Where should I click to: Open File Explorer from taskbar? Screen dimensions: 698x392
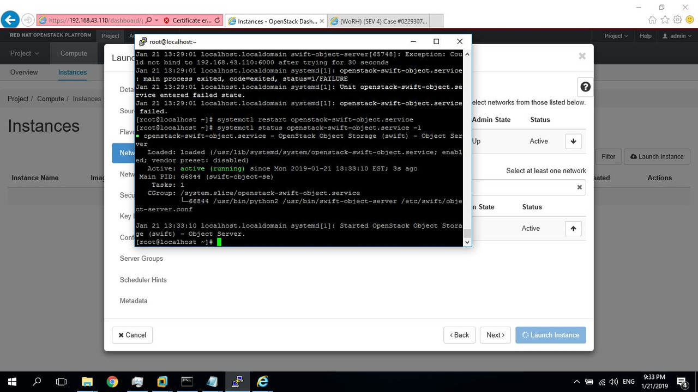tap(87, 382)
